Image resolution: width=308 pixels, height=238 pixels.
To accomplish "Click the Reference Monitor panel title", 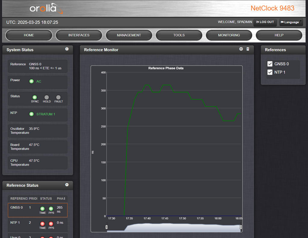I will point(101,50).
